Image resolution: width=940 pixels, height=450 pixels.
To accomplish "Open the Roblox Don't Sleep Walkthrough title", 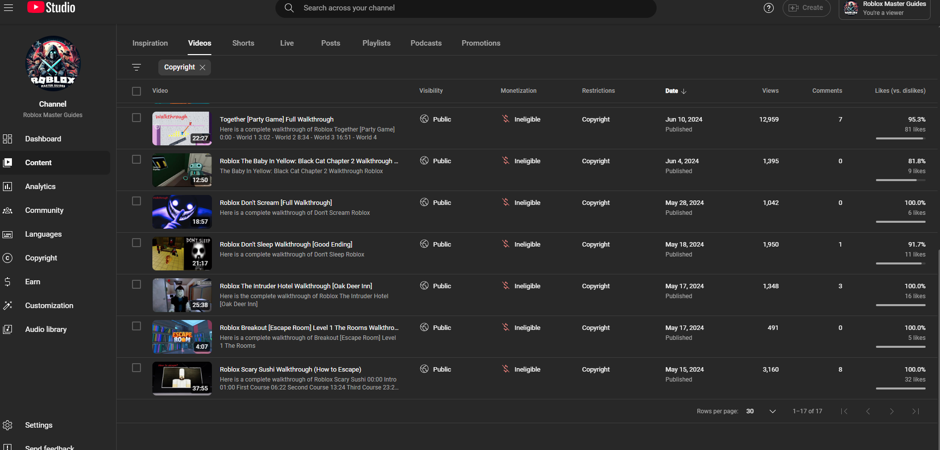I will pyautogui.click(x=286, y=245).
